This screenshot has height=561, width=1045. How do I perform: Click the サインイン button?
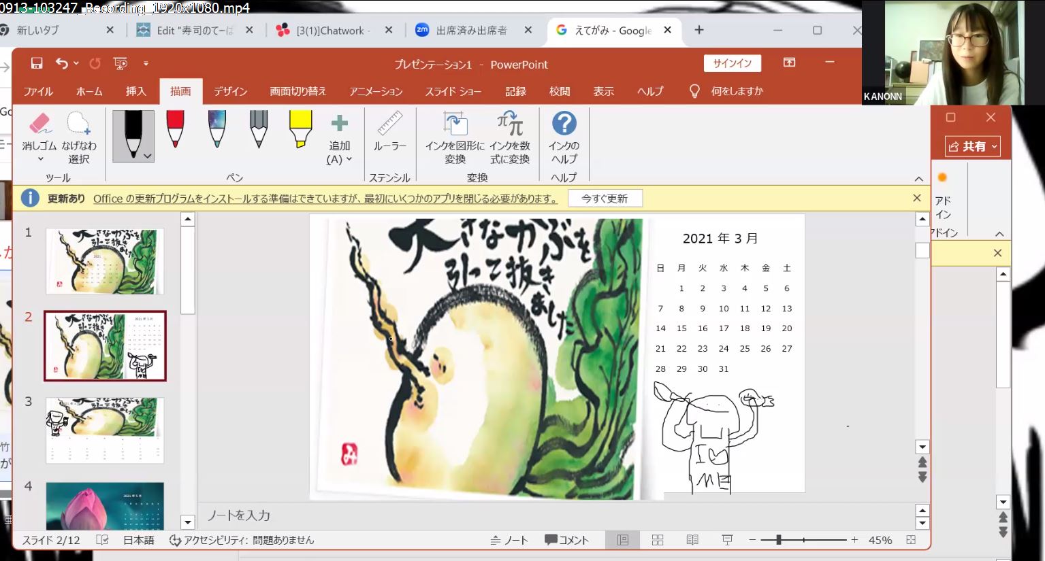click(732, 63)
